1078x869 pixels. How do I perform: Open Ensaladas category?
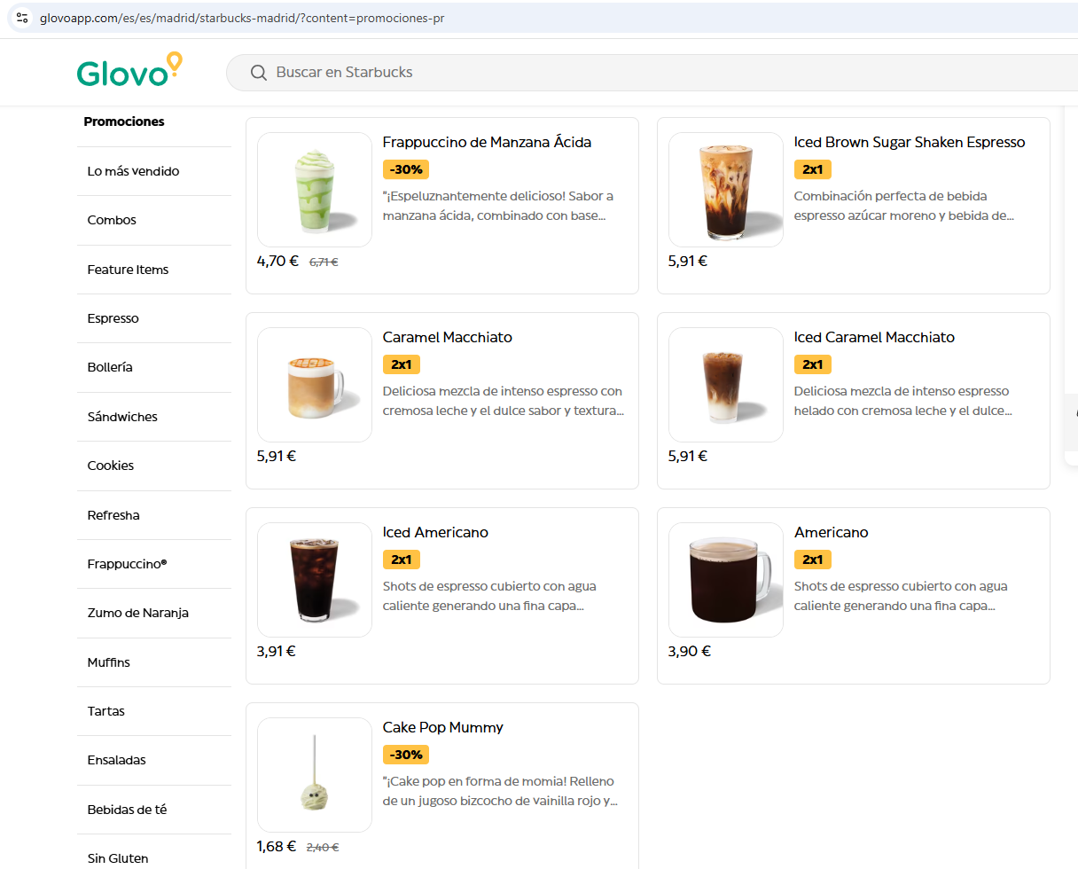click(116, 760)
